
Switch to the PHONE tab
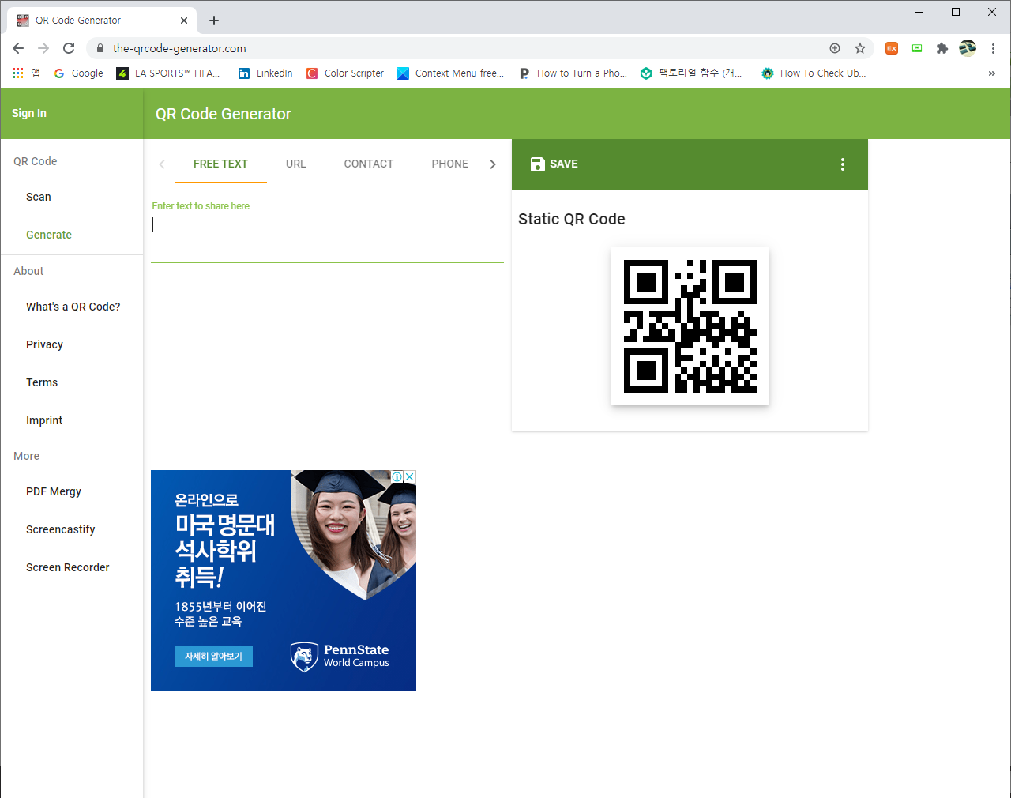(x=450, y=164)
